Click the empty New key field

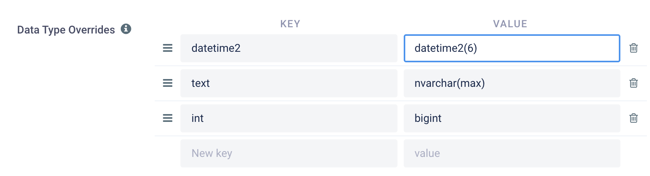point(289,153)
